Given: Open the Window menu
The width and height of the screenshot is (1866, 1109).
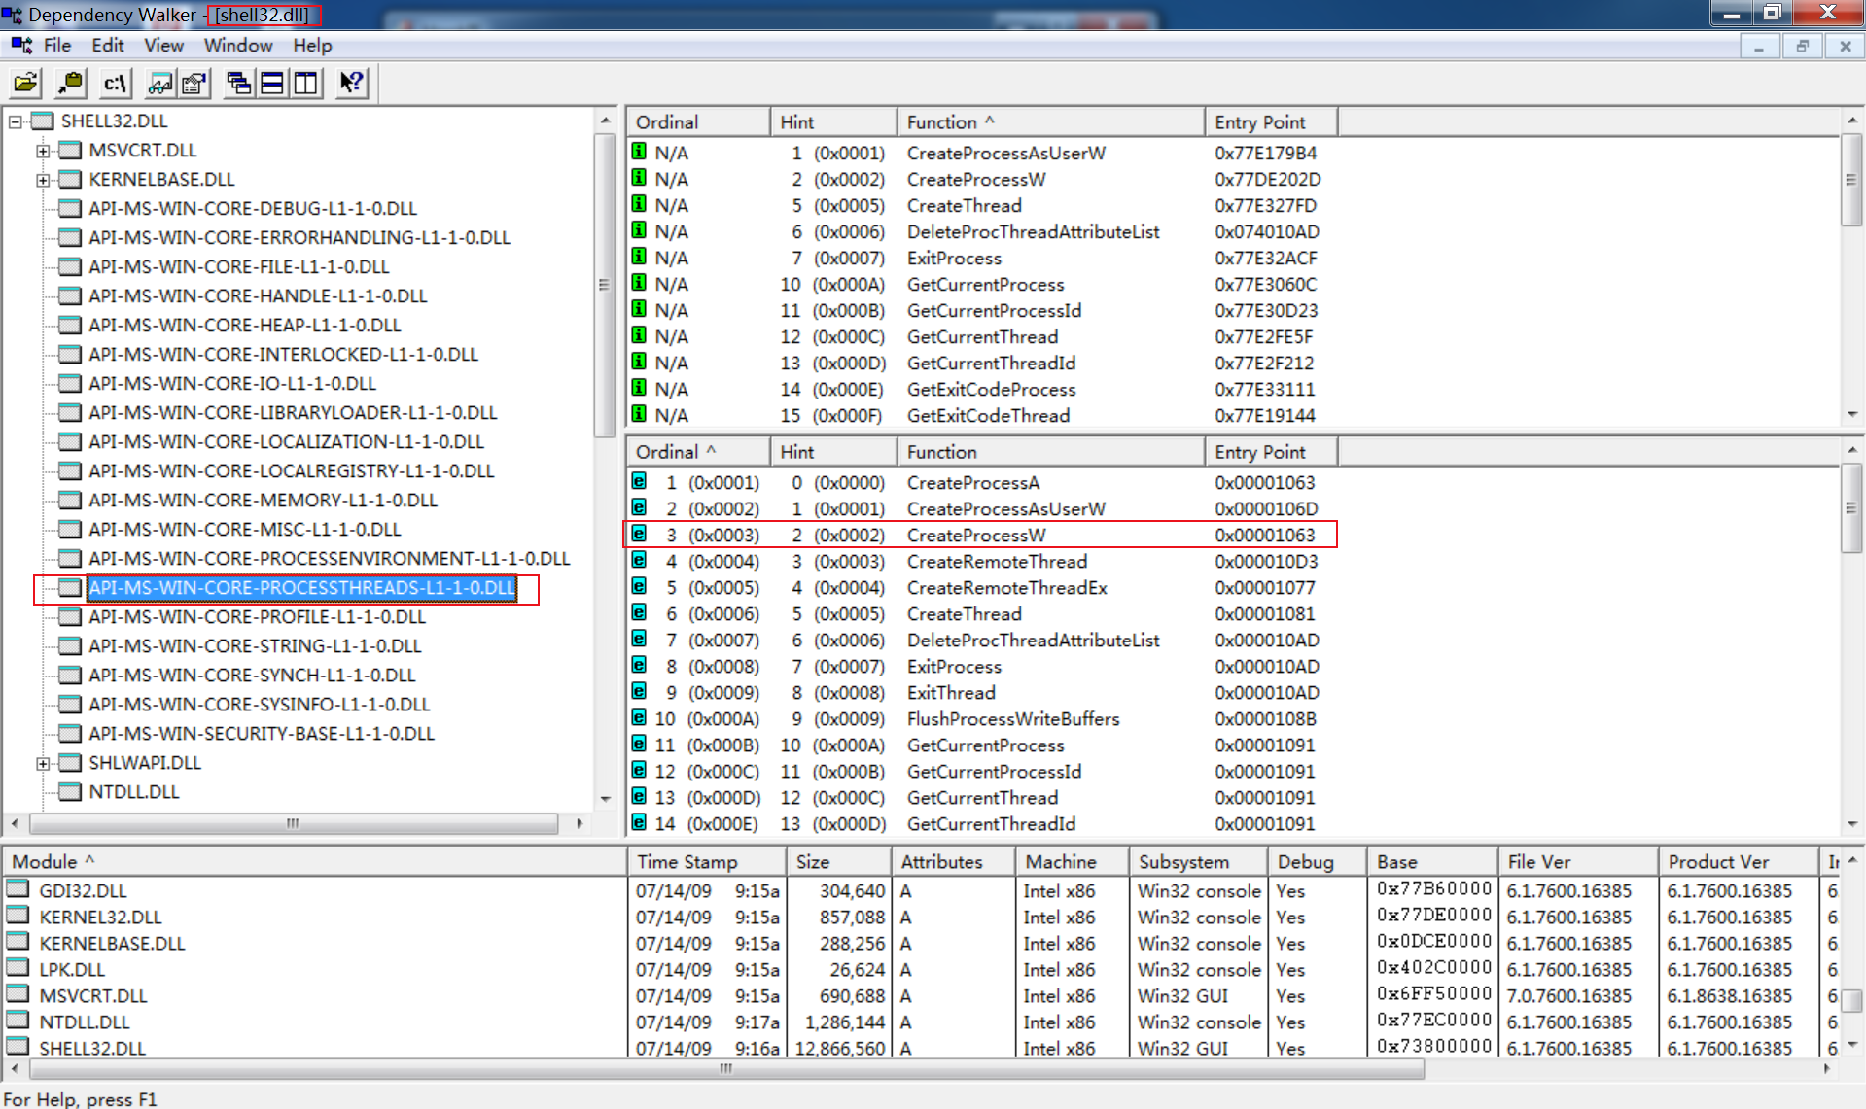Looking at the screenshot, I should coord(238,45).
